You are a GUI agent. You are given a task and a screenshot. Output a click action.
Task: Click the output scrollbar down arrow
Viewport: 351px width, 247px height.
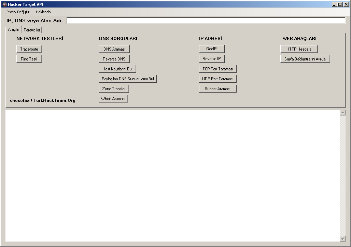343,239
